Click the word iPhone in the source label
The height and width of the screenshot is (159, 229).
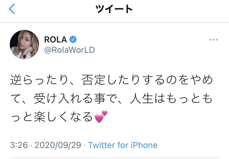[x=144, y=145]
